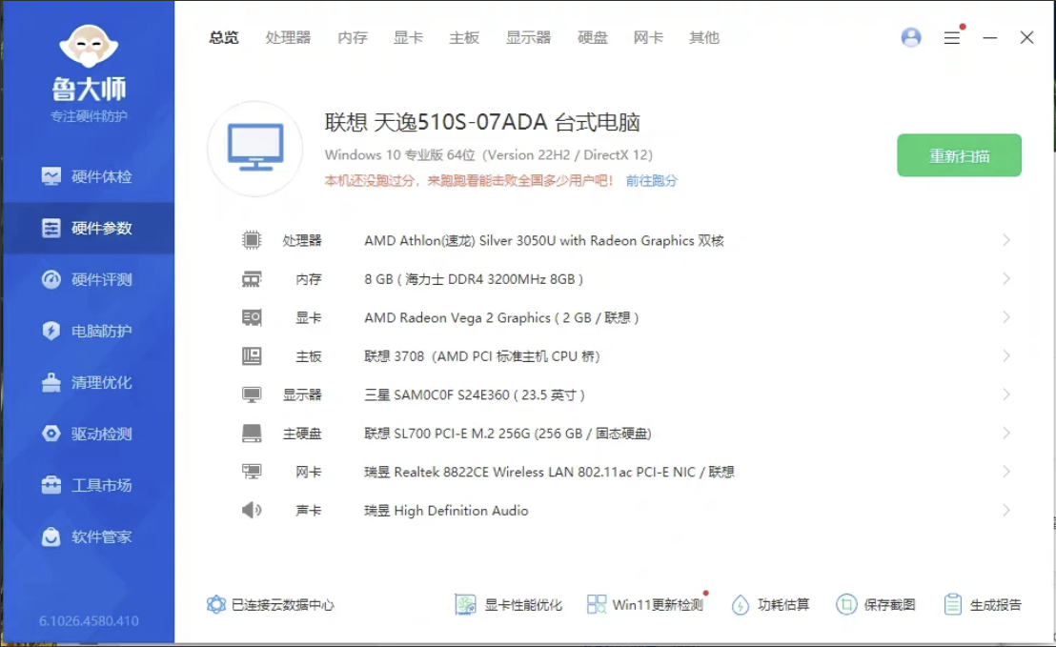Open 电脑防护 protection section
This screenshot has height=647, width=1056.
(x=88, y=331)
